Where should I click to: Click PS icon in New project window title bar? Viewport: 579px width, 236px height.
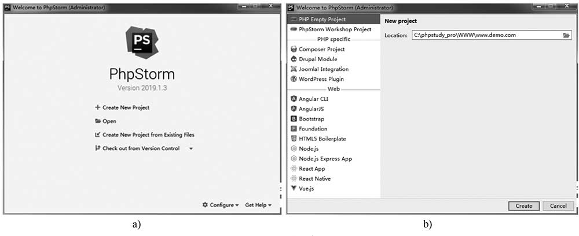(x=291, y=8)
